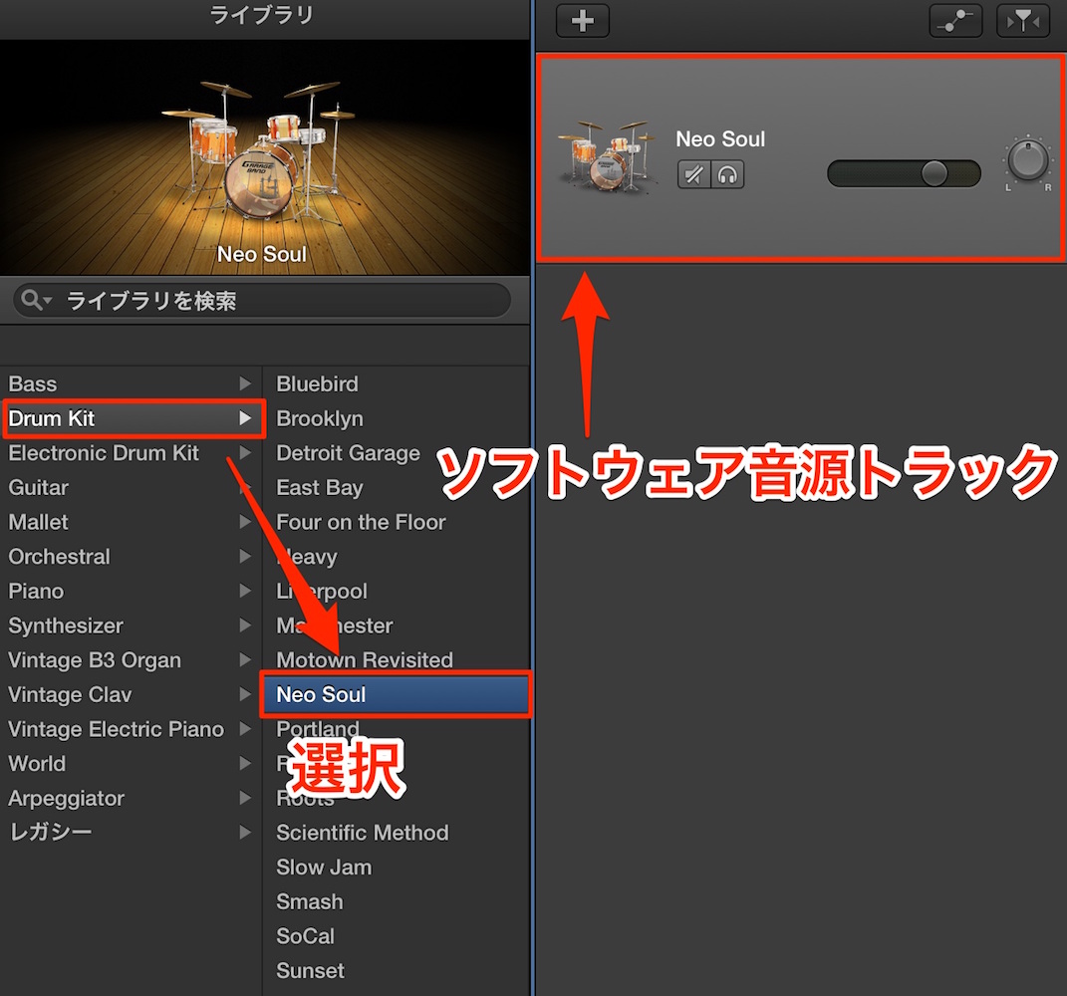Expand the Drum Kit category arrow

[x=245, y=418]
